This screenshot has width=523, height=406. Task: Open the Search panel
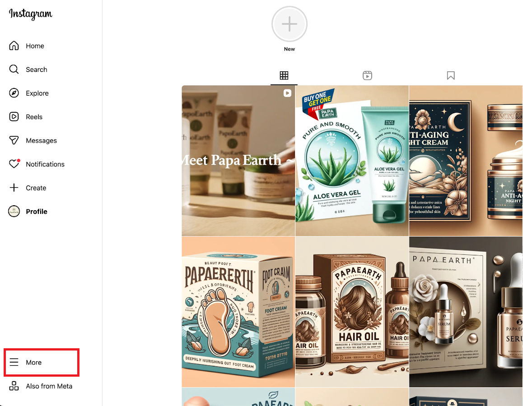[28, 69]
